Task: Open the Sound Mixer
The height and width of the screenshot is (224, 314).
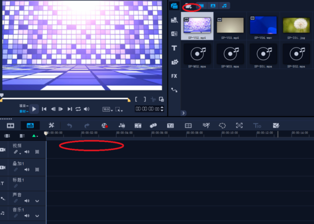Action: (x=121, y=126)
